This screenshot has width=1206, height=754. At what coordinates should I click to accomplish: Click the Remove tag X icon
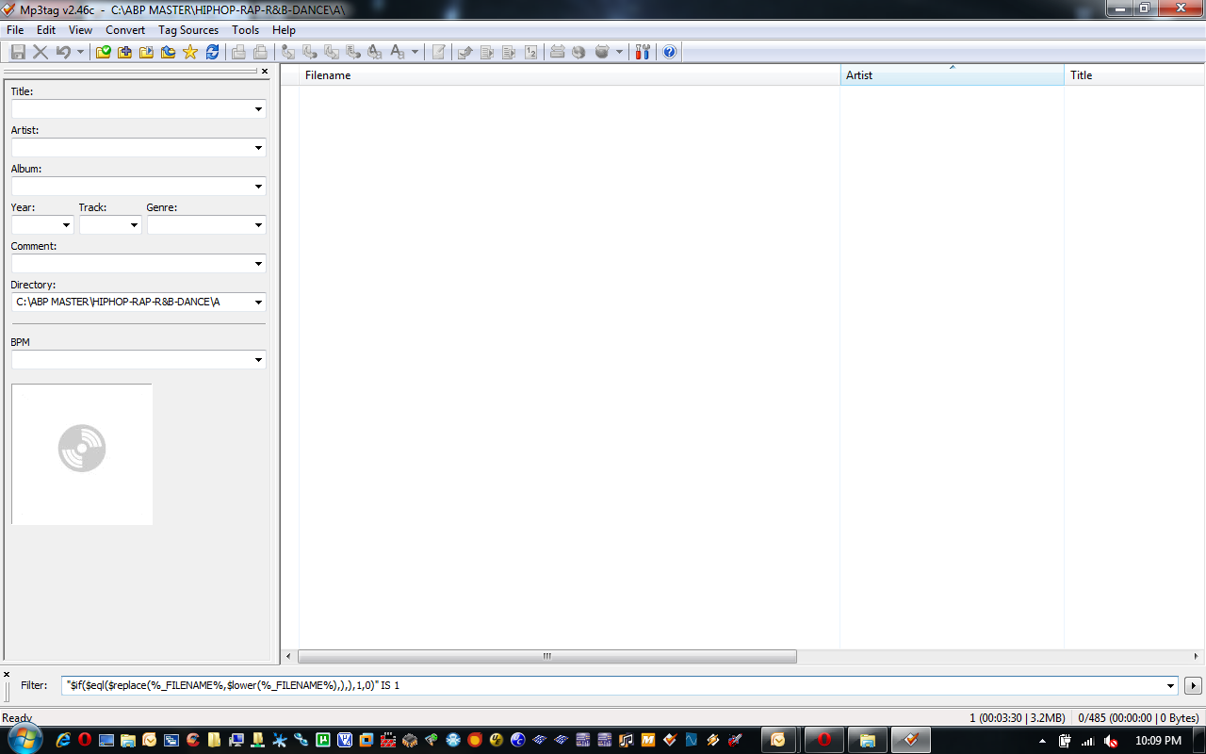coord(41,52)
